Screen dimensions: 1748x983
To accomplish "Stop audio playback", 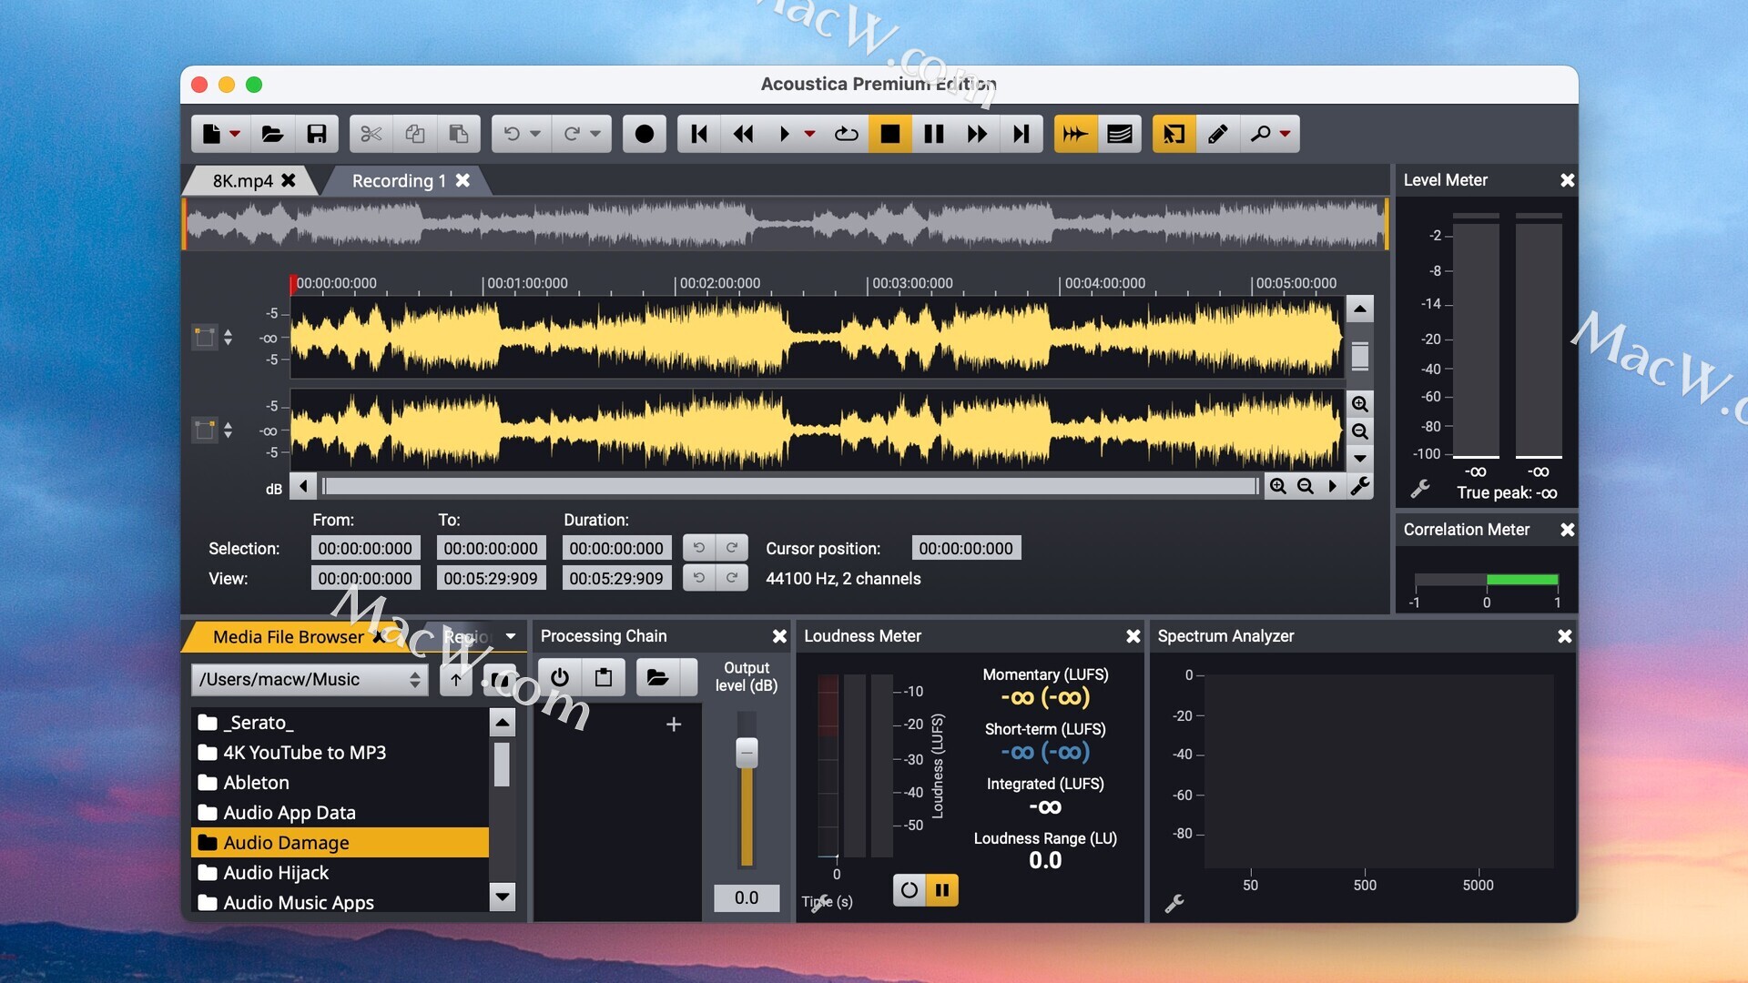I will pos(889,135).
